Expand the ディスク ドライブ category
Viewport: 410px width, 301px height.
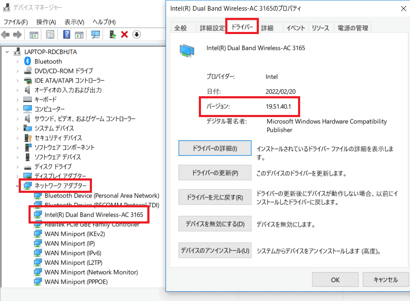17,166
